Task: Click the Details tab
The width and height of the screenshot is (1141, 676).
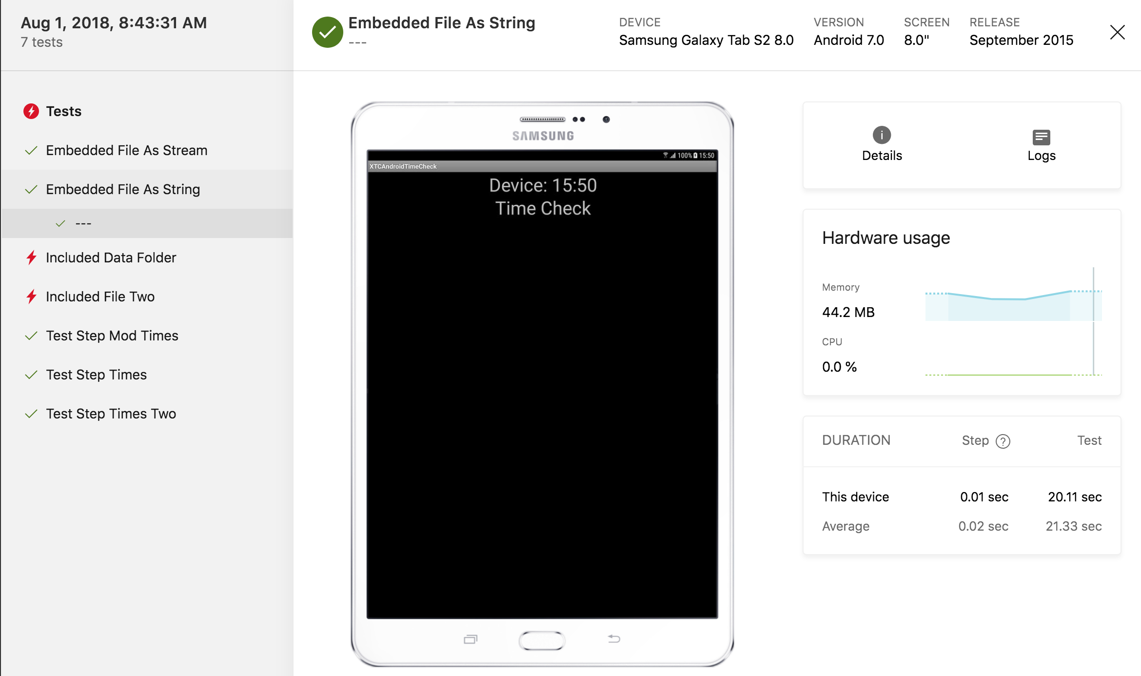Action: pos(882,144)
